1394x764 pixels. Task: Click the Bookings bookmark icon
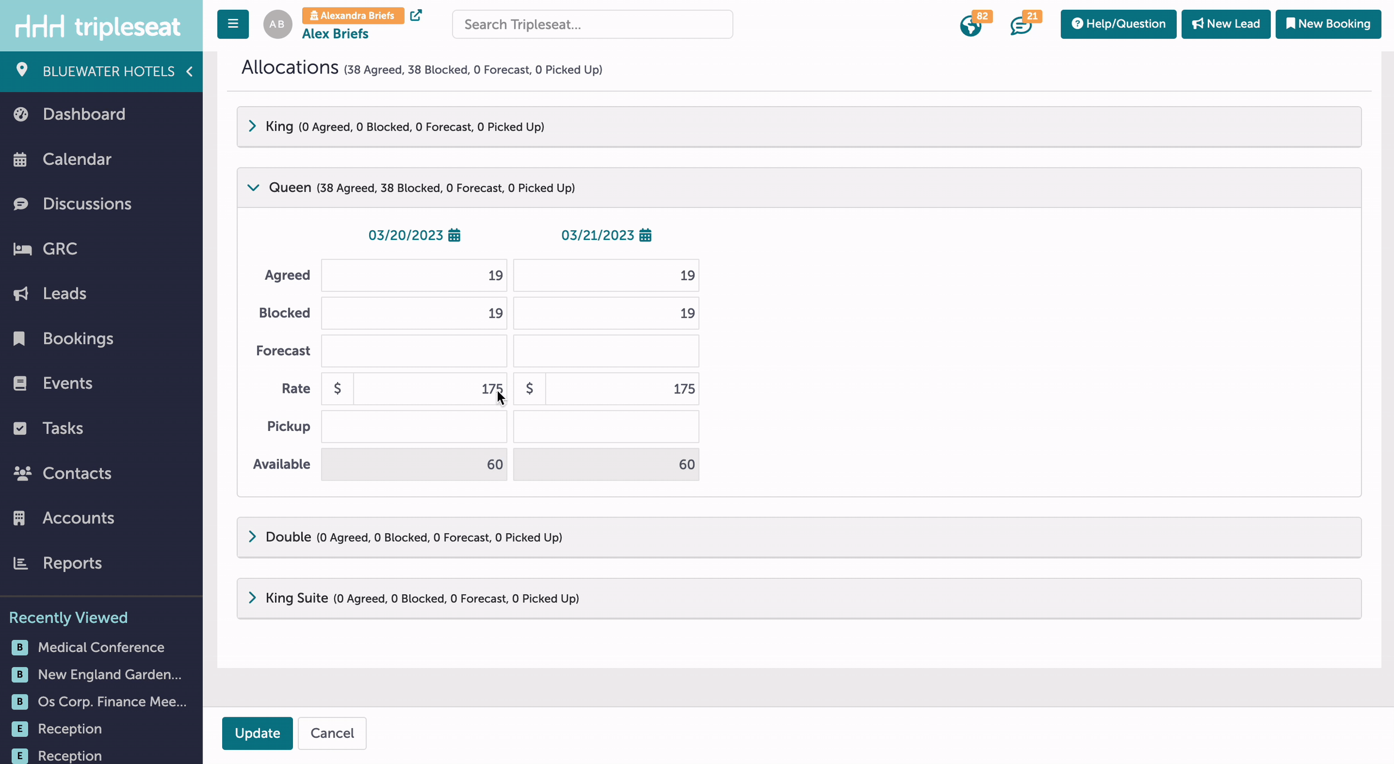pyautogui.click(x=19, y=338)
